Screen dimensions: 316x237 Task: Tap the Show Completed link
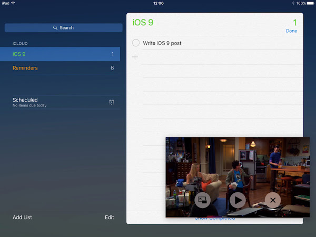(215, 219)
